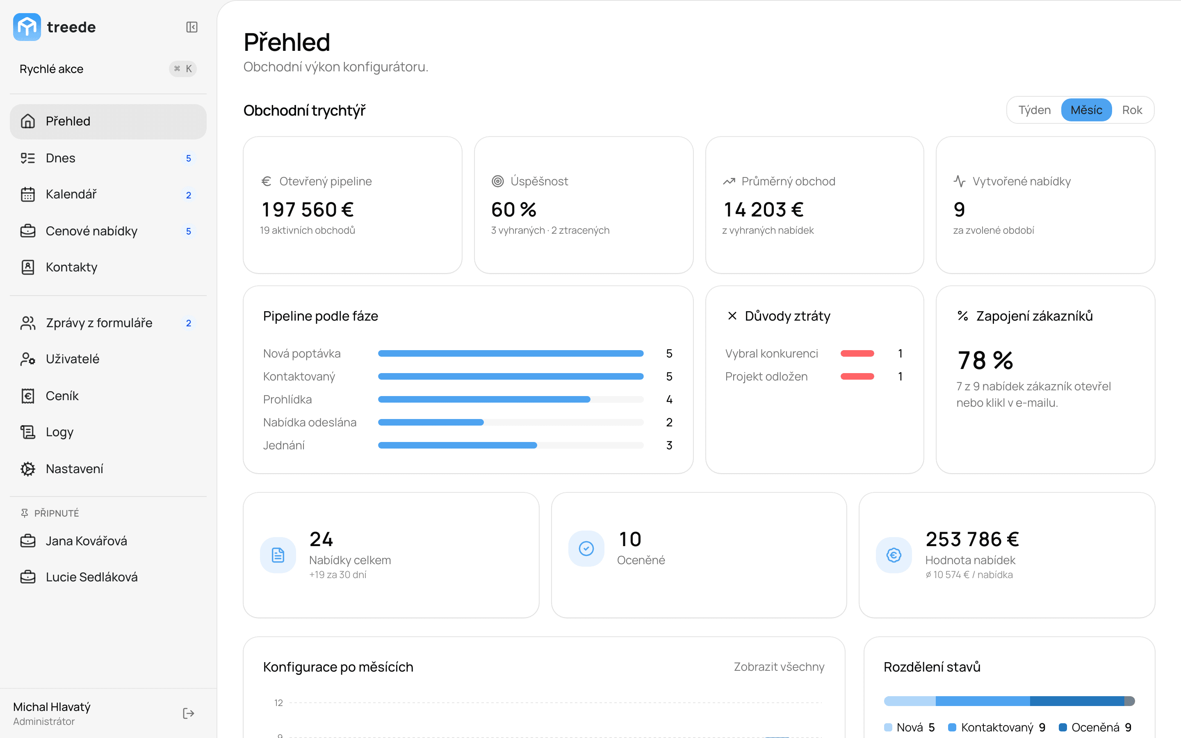Screen dimensions: 1181x738
Task: Click the Uživatelé users icon
Action: click(28, 359)
